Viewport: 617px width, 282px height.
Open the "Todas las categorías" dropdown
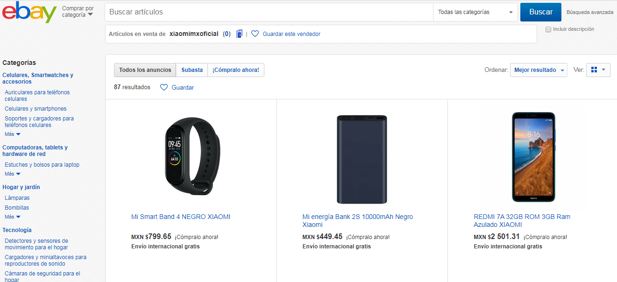click(x=475, y=12)
